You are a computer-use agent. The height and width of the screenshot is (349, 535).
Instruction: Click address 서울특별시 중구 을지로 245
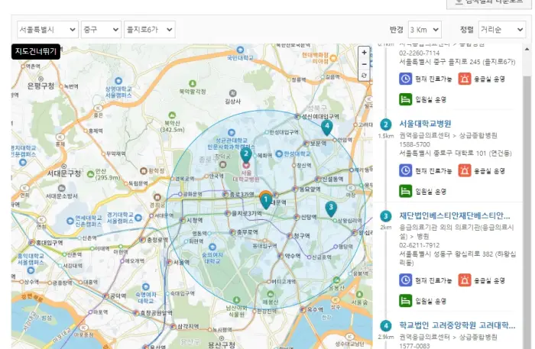click(x=457, y=62)
